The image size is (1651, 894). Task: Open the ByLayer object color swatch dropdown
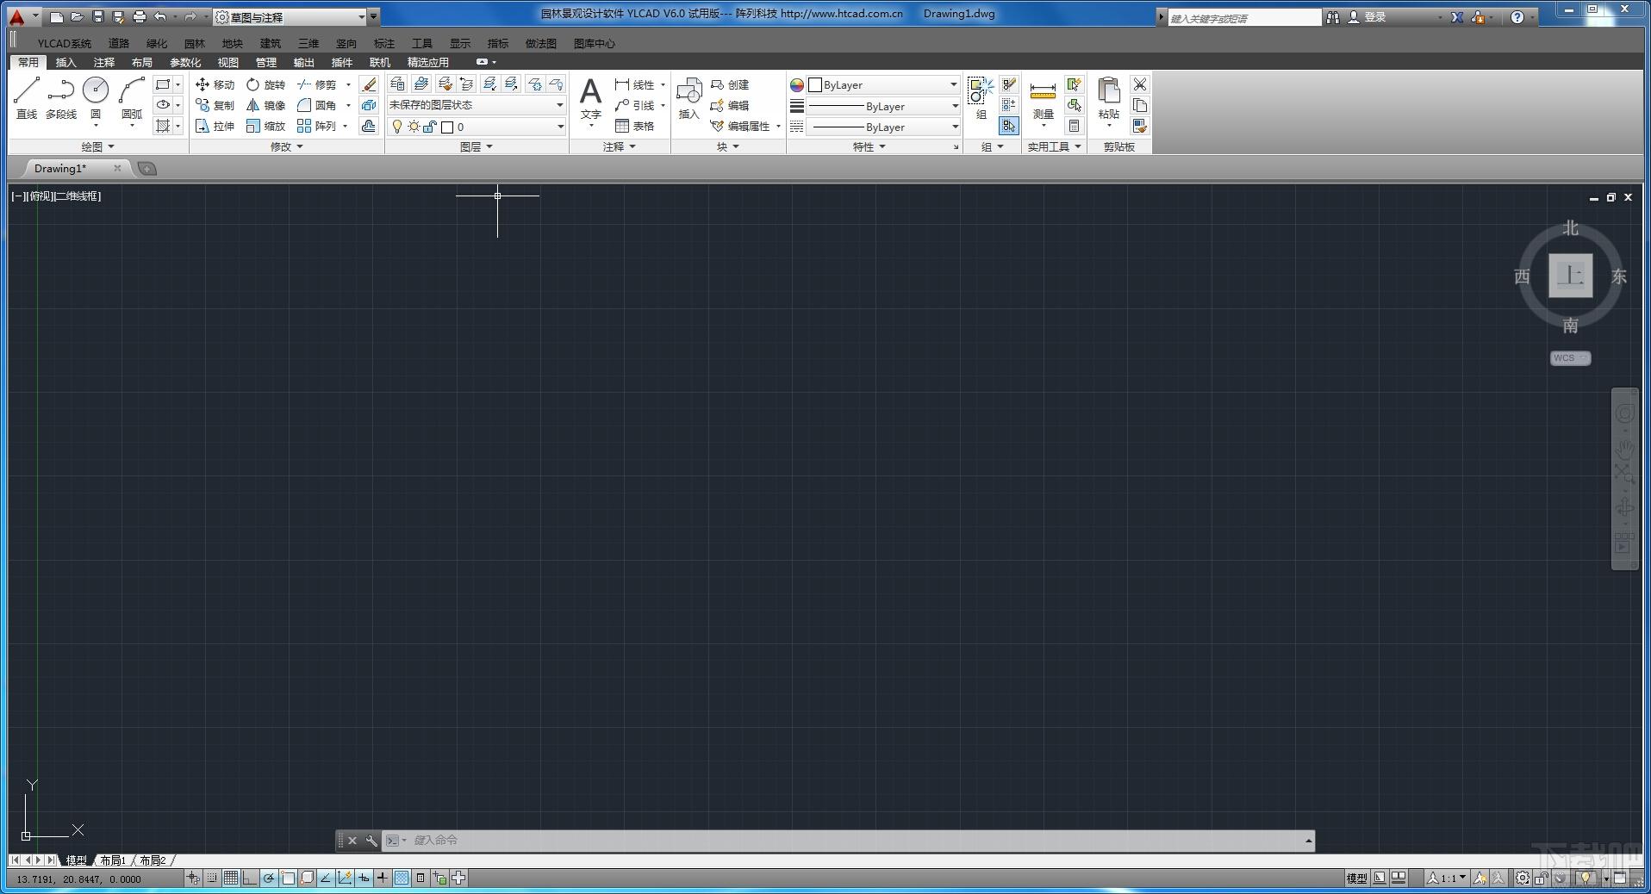coord(883,84)
